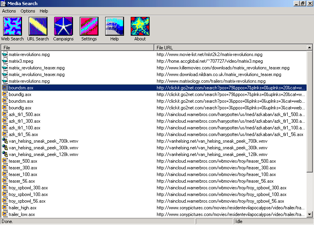Screen dimensions: 314x225
Task: Click the video icon for matrix3.mpeg
Action: 5,61
